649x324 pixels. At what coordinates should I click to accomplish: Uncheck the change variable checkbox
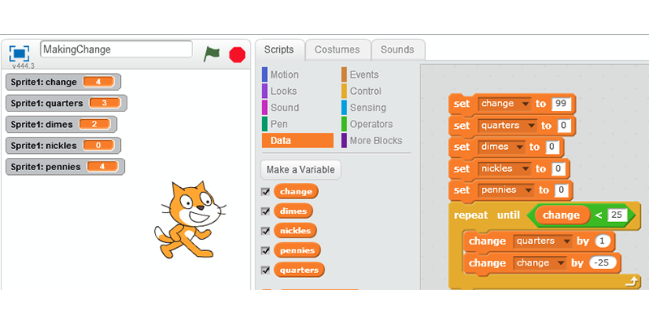265,192
